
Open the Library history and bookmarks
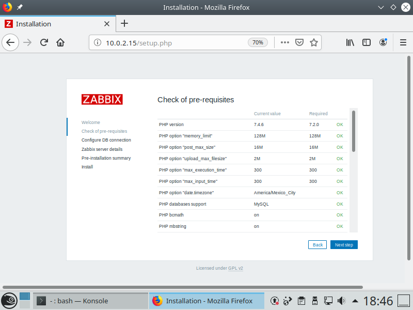click(350, 42)
